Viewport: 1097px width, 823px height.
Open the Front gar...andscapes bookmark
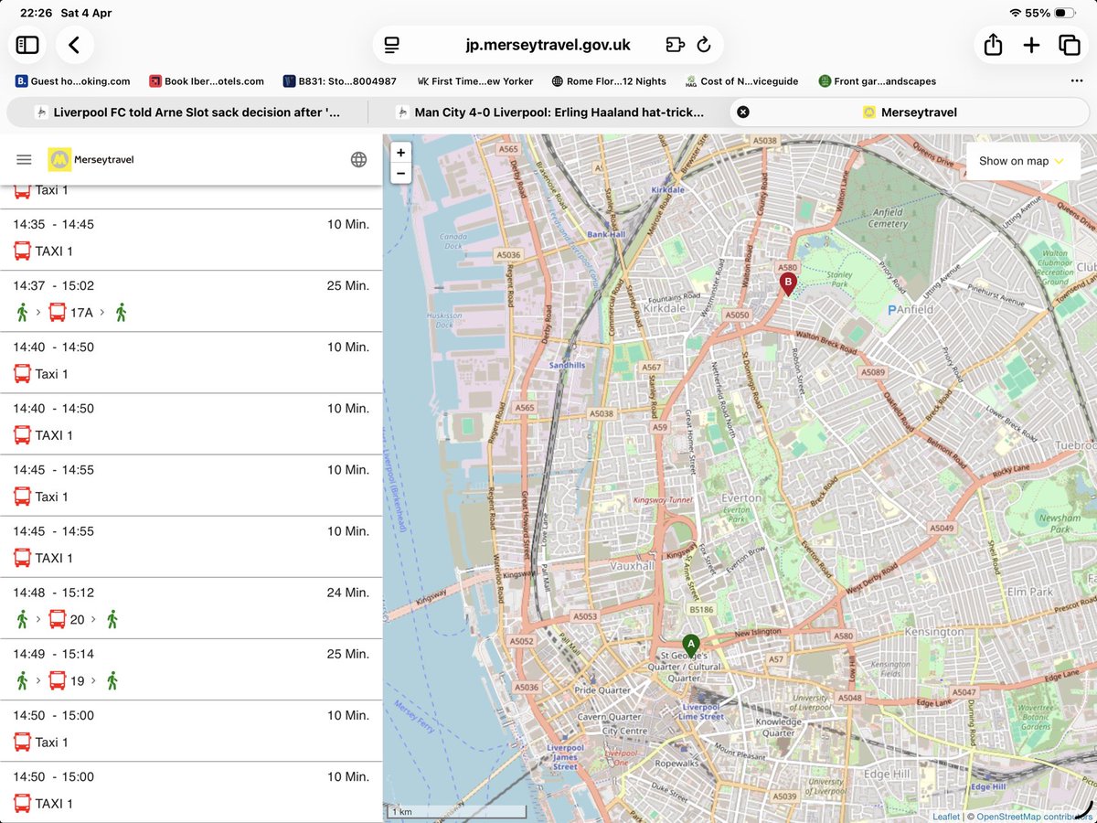tap(878, 81)
